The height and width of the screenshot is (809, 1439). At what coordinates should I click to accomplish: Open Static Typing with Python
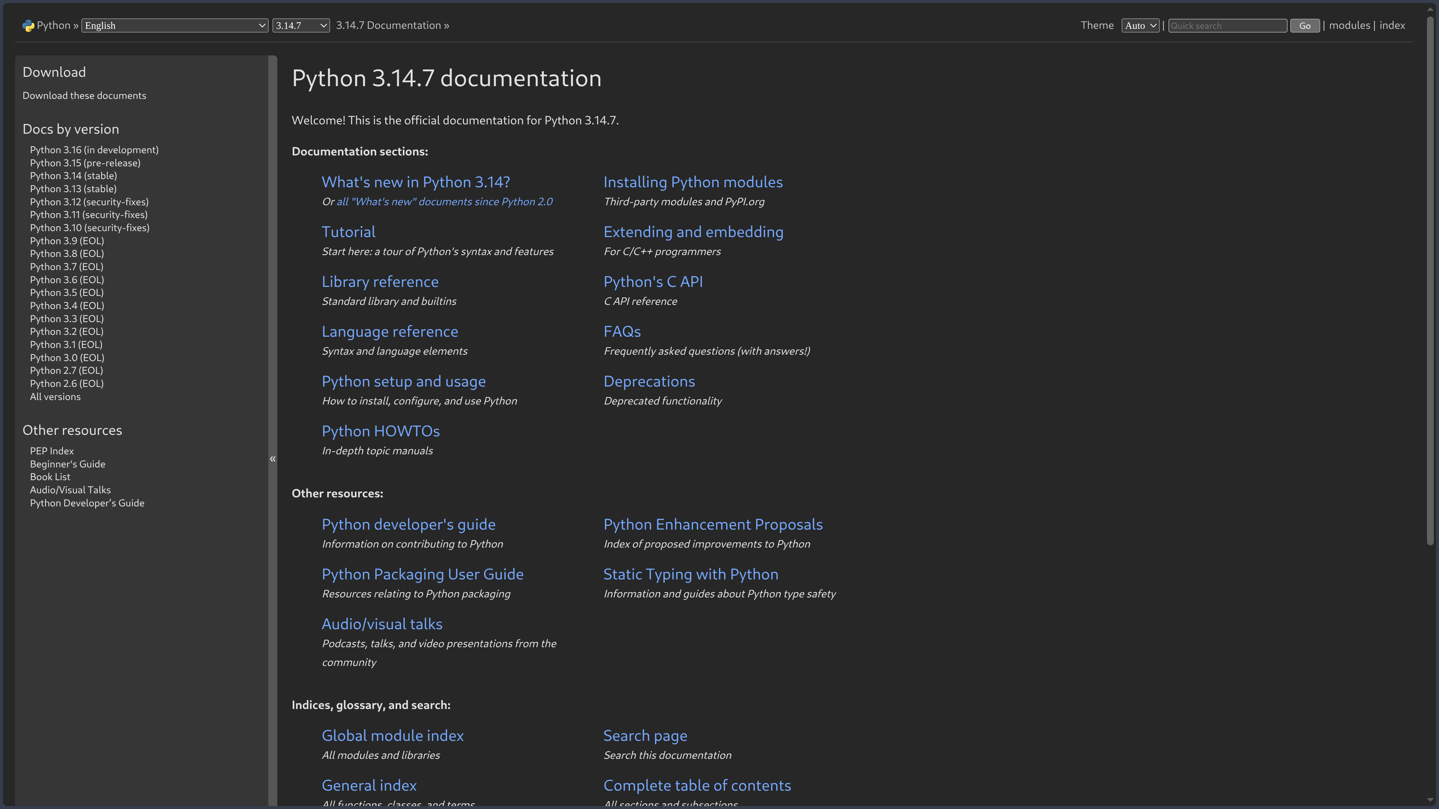[690, 574]
